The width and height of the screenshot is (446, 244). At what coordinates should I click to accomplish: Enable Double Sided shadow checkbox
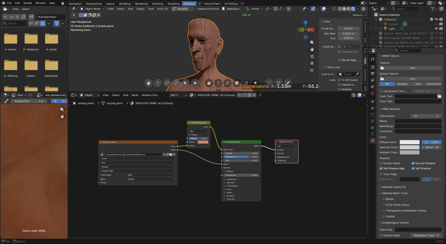[x=381, y=164]
